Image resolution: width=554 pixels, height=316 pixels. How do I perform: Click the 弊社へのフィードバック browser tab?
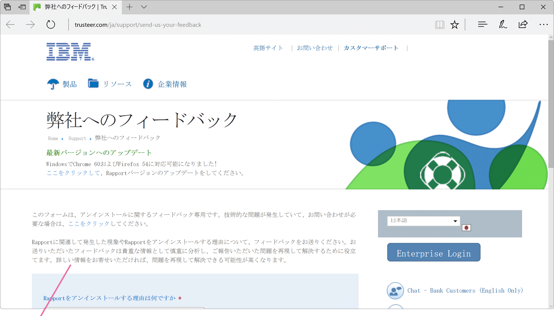click(x=75, y=7)
